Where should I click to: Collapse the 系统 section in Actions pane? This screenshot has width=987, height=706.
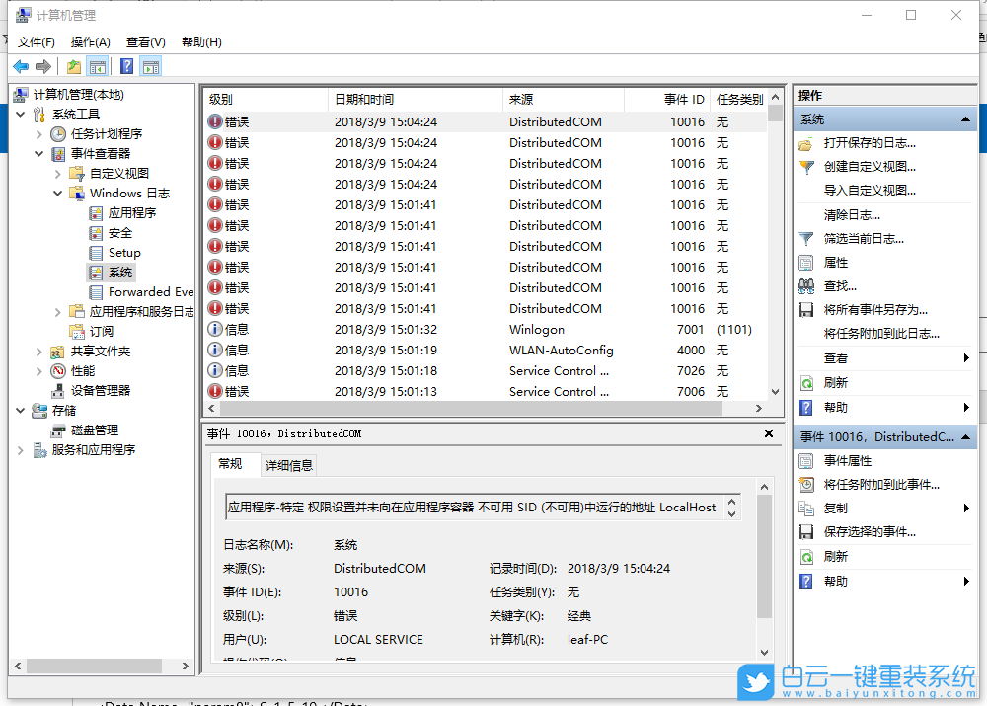[965, 118]
